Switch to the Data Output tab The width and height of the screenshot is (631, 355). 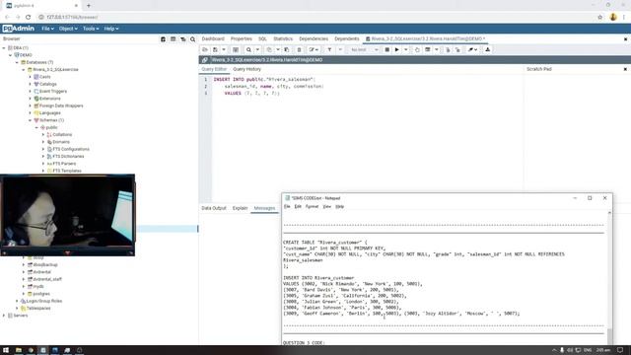[x=214, y=208]
